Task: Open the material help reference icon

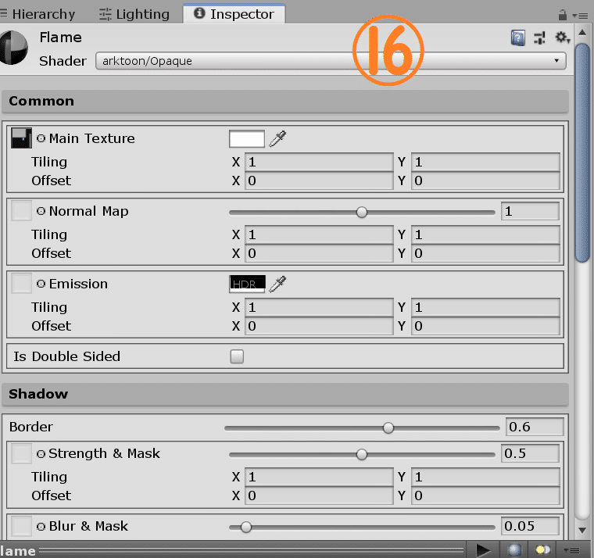Action: coord(518,38)
